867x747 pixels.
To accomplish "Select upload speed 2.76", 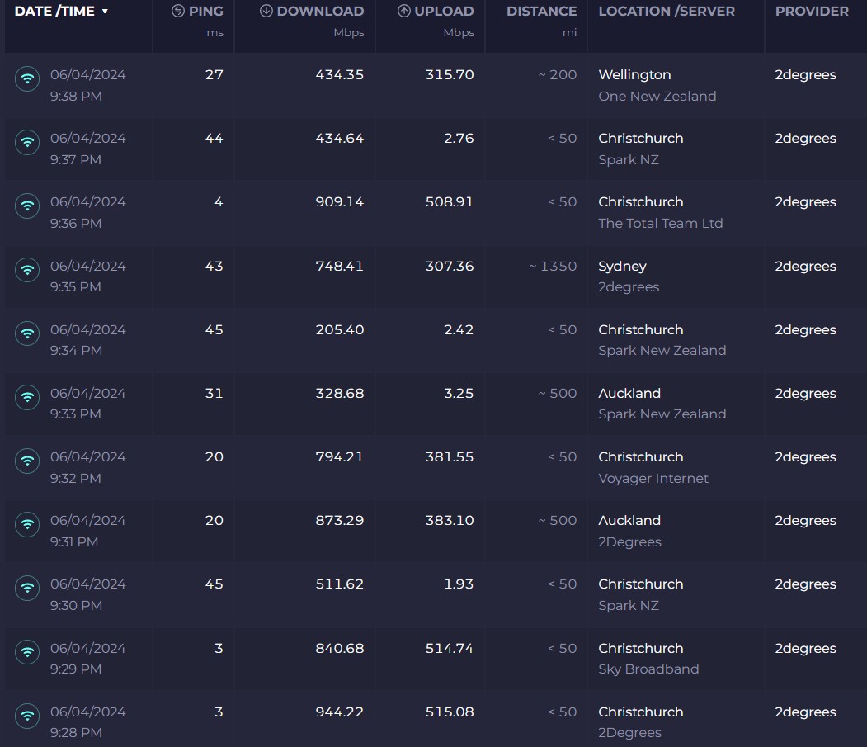I will tap(459, 139).
